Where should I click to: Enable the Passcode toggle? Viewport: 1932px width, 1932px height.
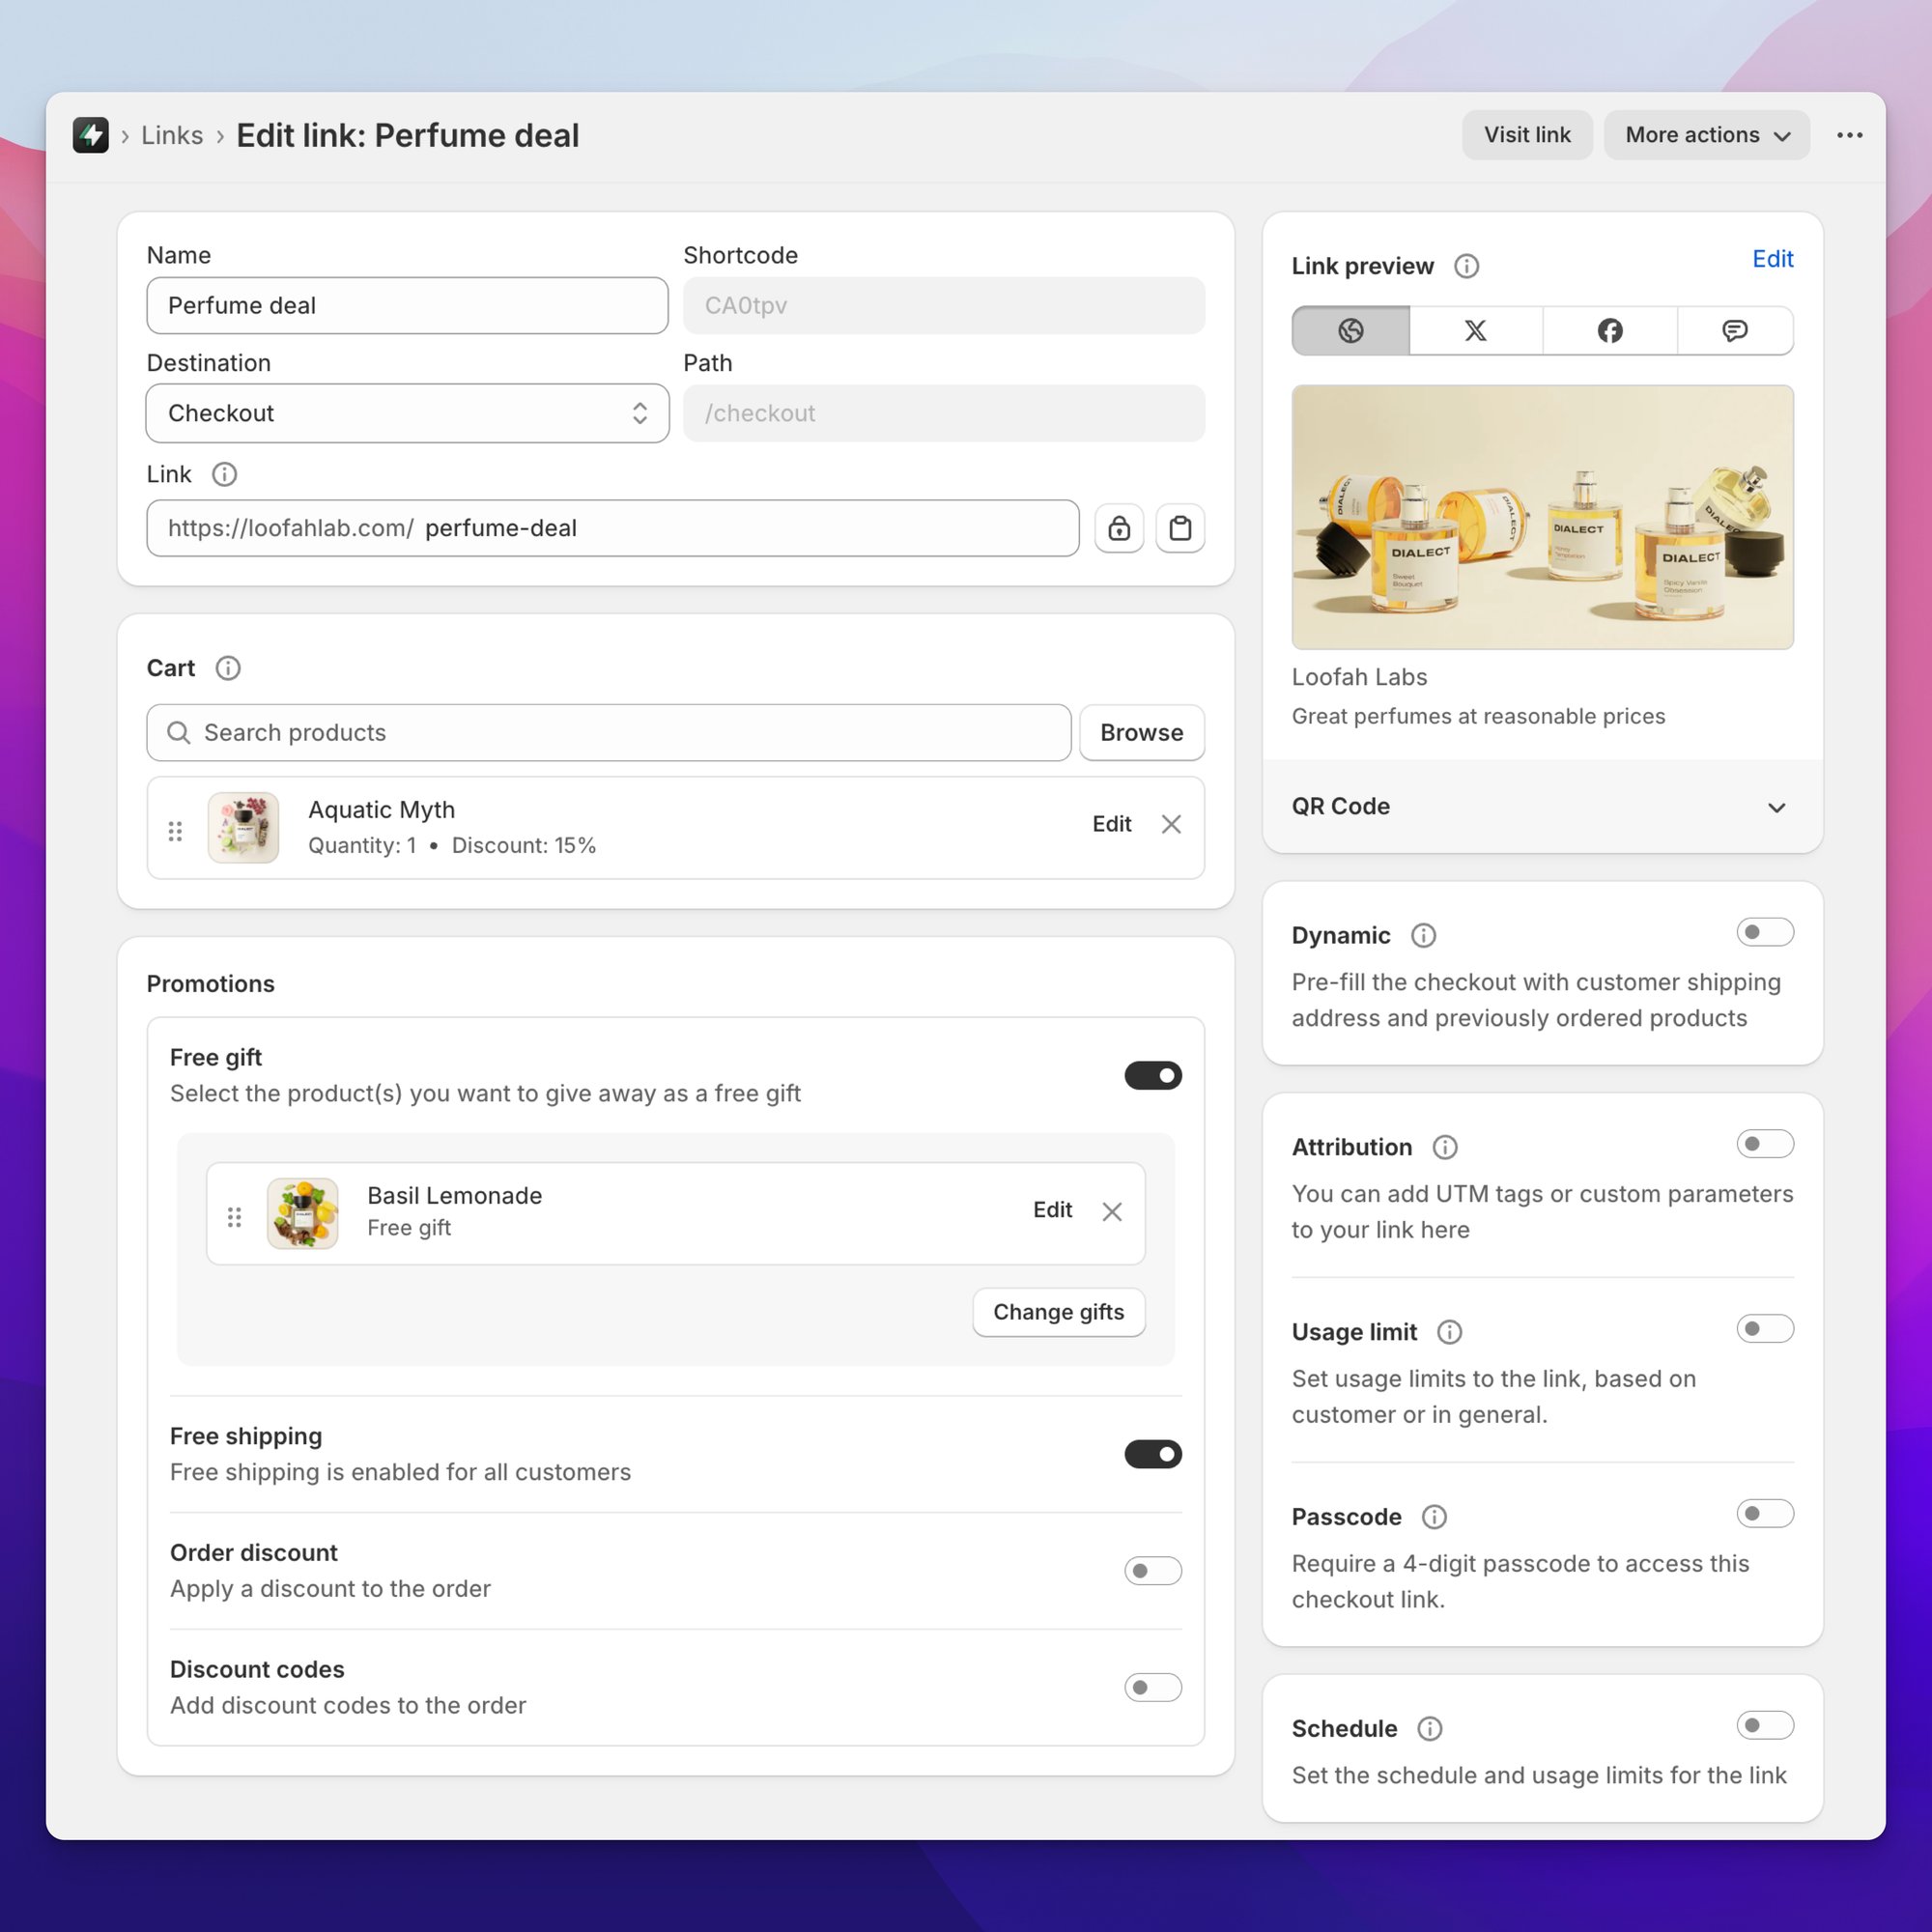click(1765, 1514)
